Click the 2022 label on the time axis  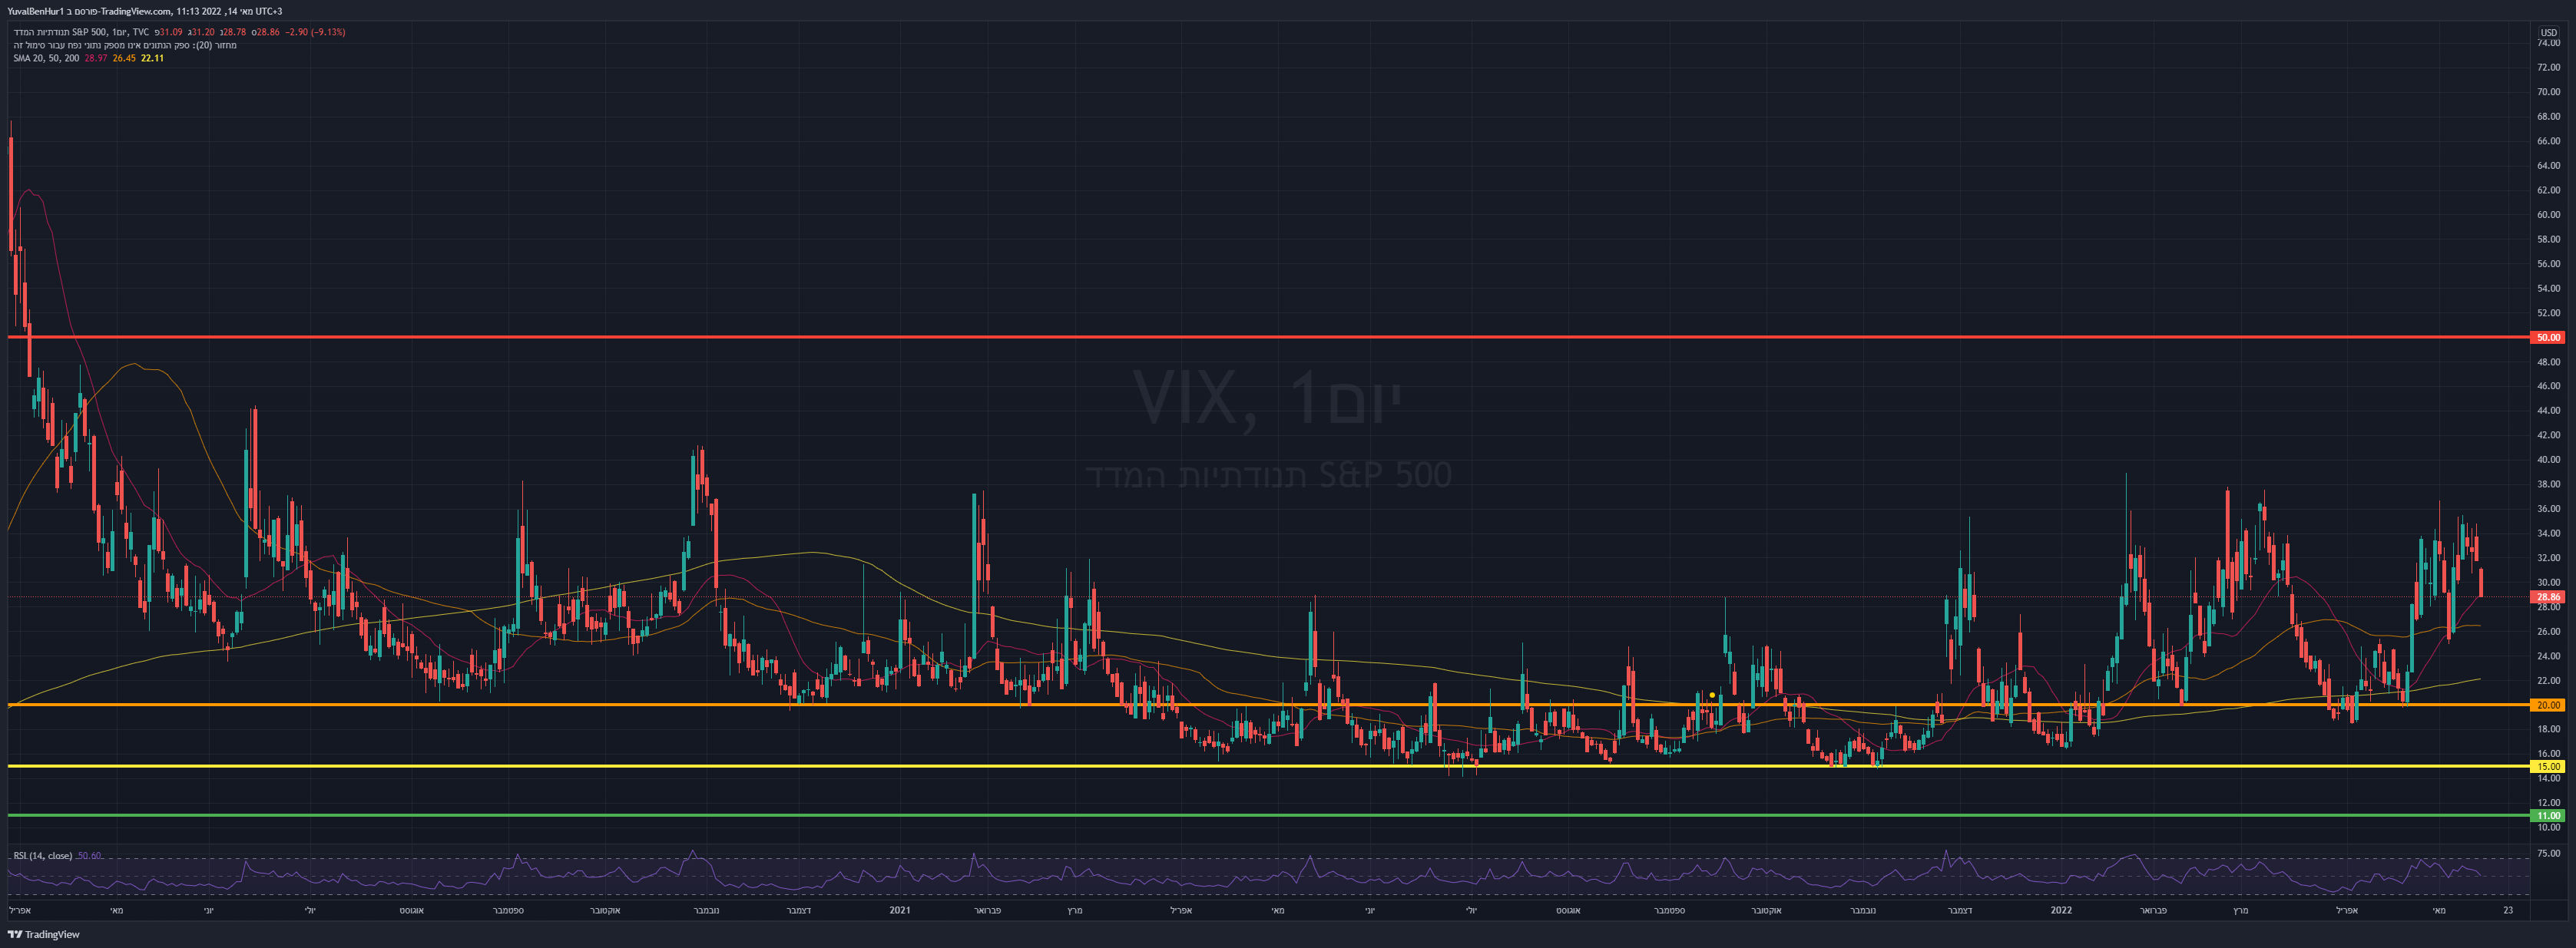click(x=2061, y=910)
